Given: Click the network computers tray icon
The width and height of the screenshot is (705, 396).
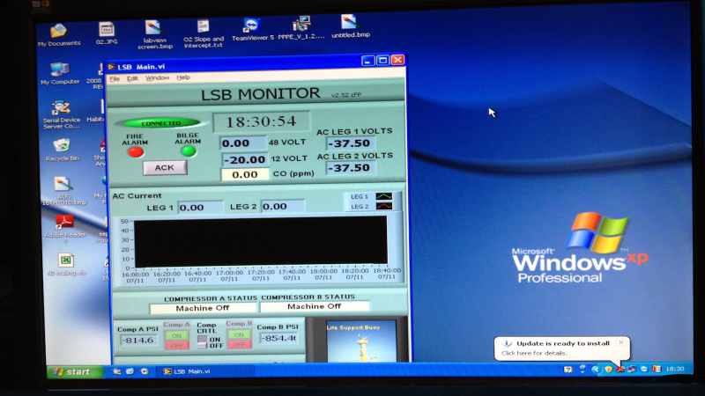Looking at the screenshot, I should [632, 369].
